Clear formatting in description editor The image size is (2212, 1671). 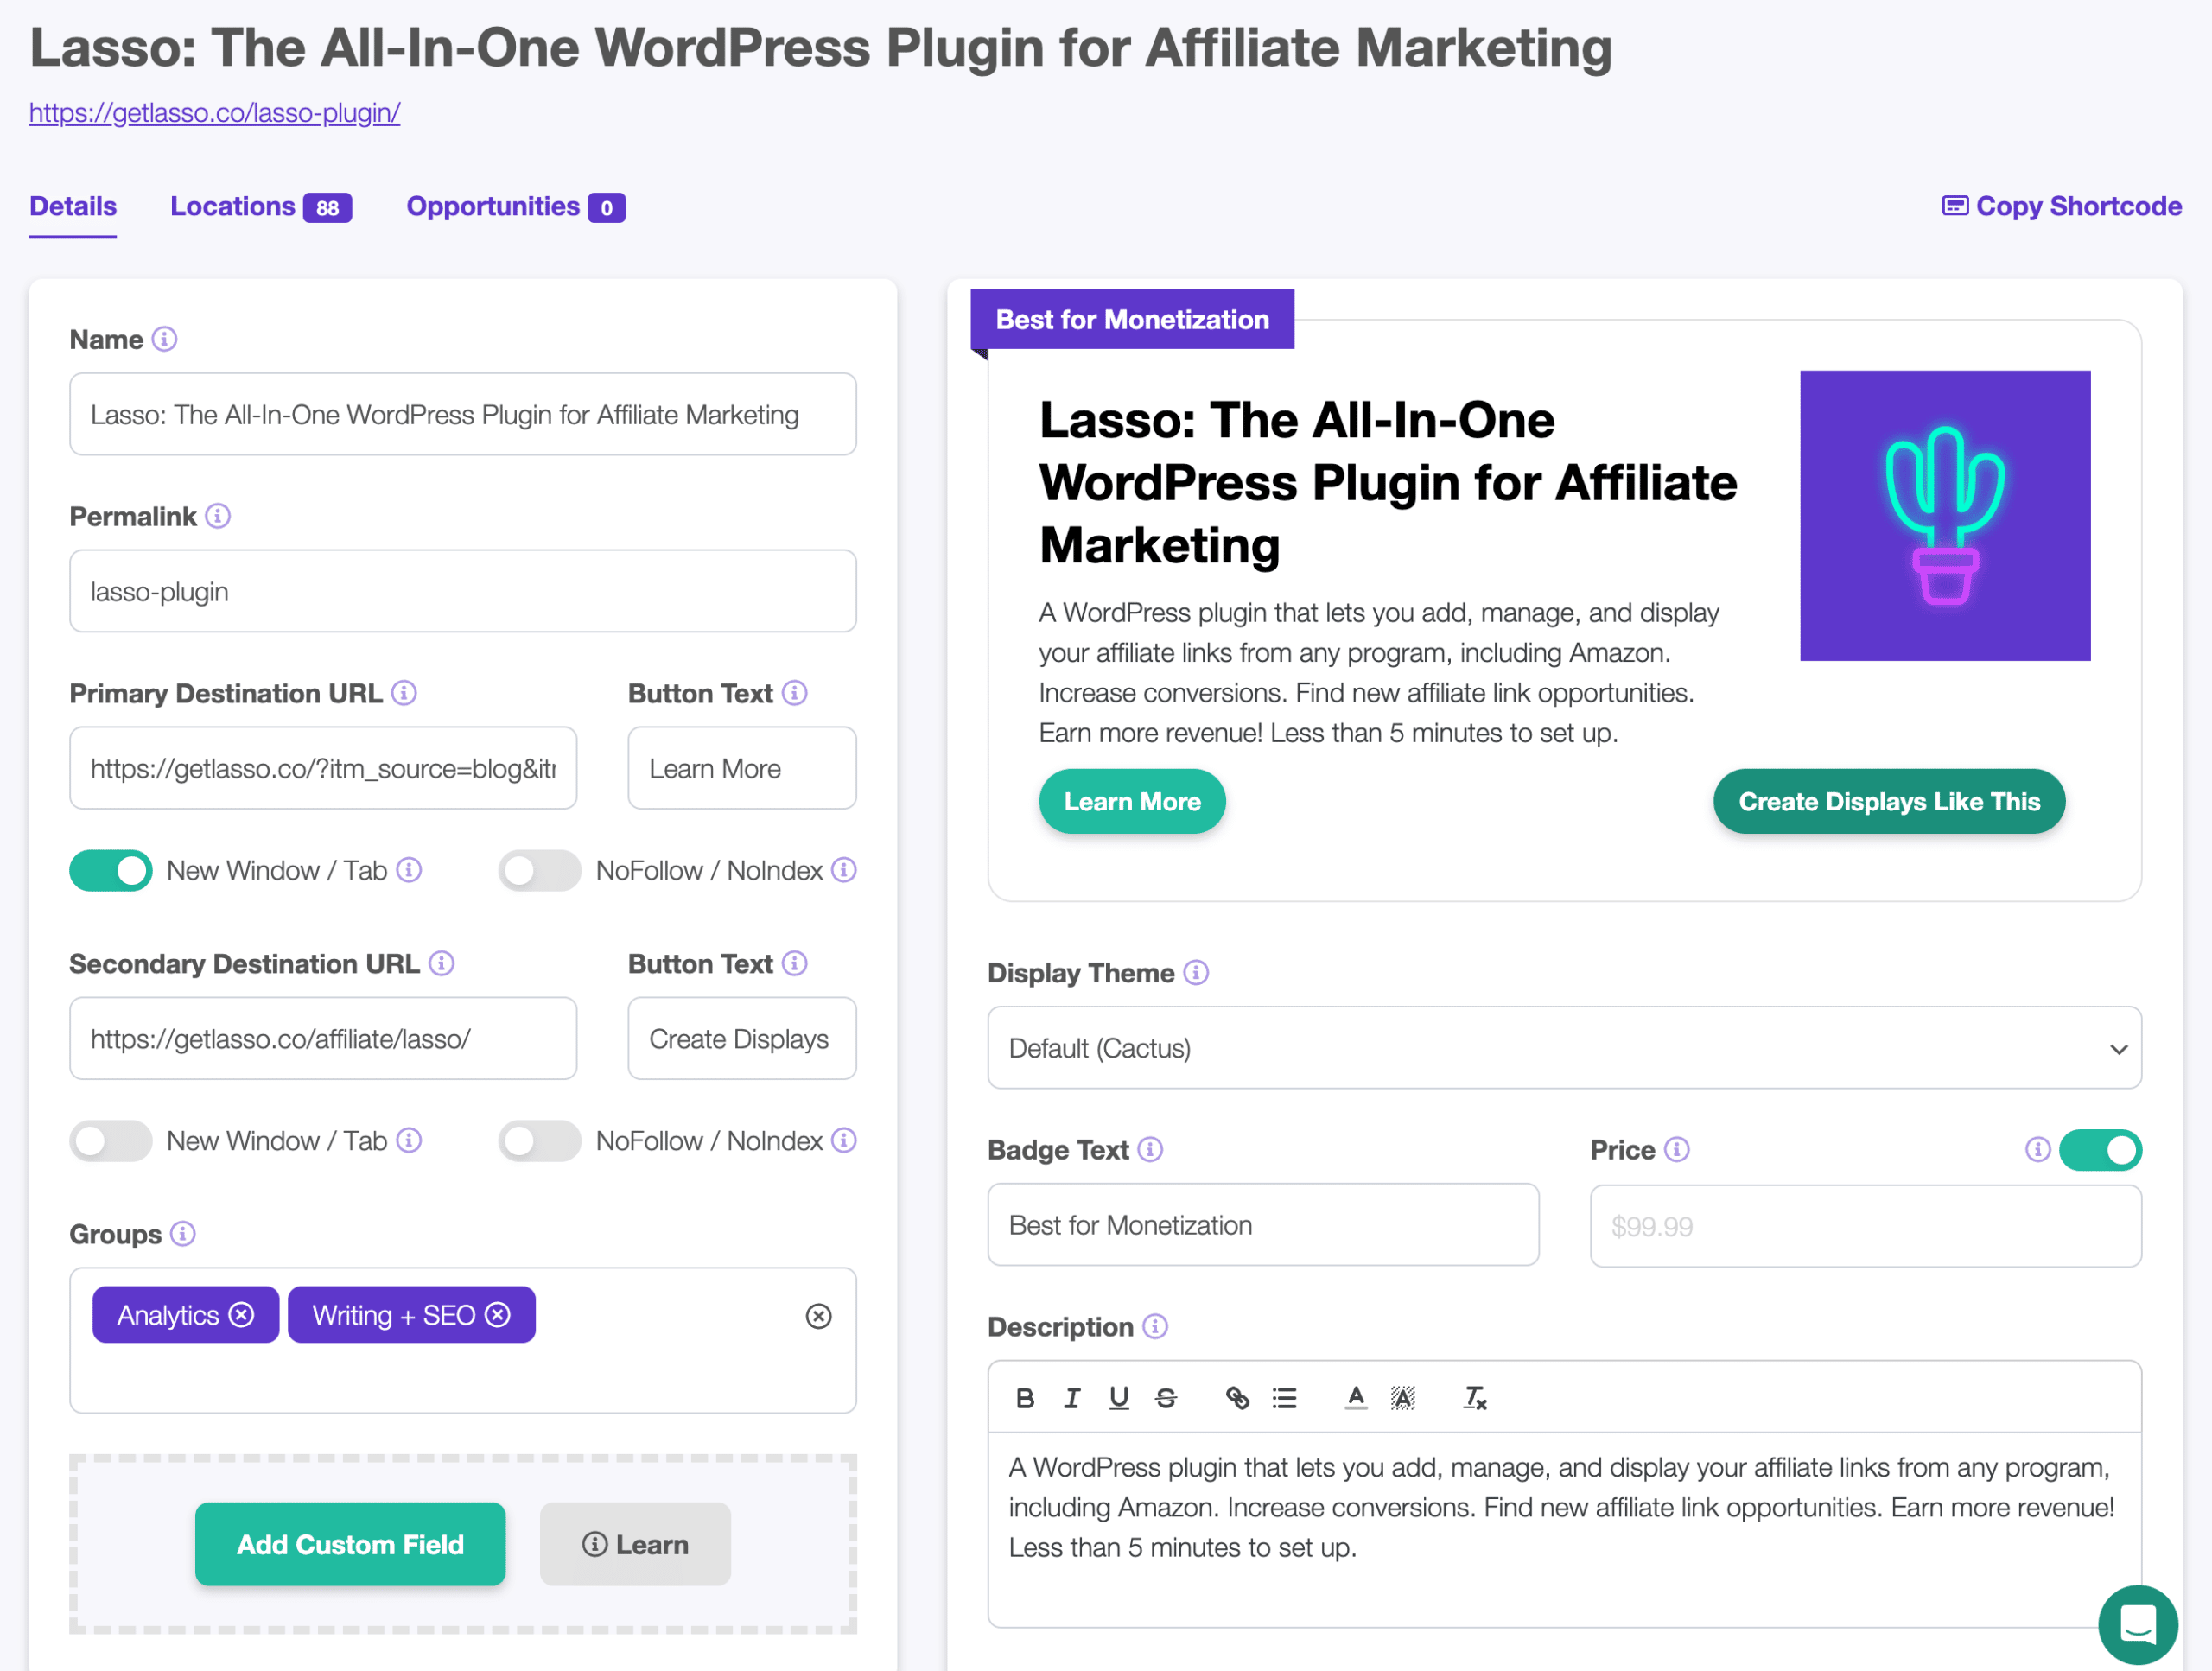(x=1475, y=1398)
